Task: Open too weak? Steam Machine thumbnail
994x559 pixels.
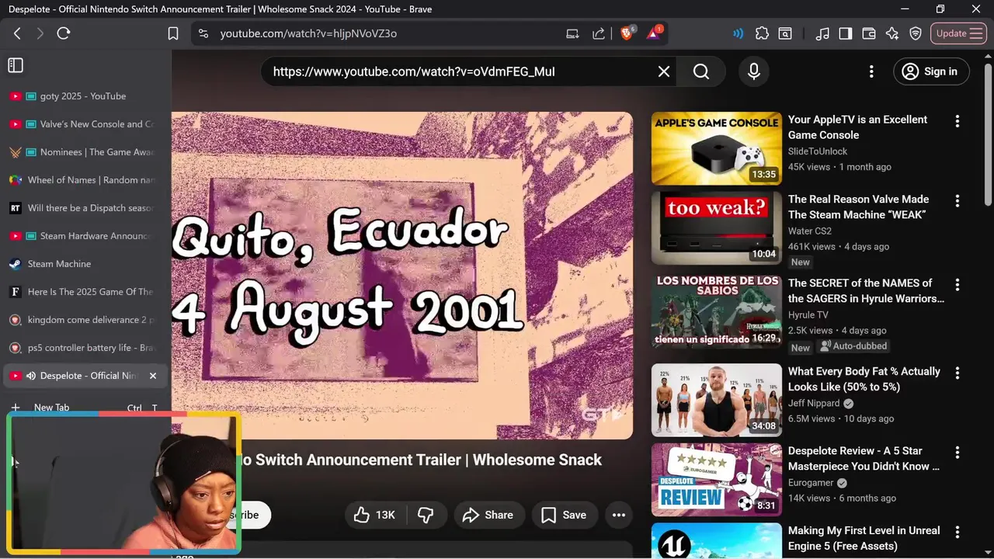Action: [x=716, y=228]
